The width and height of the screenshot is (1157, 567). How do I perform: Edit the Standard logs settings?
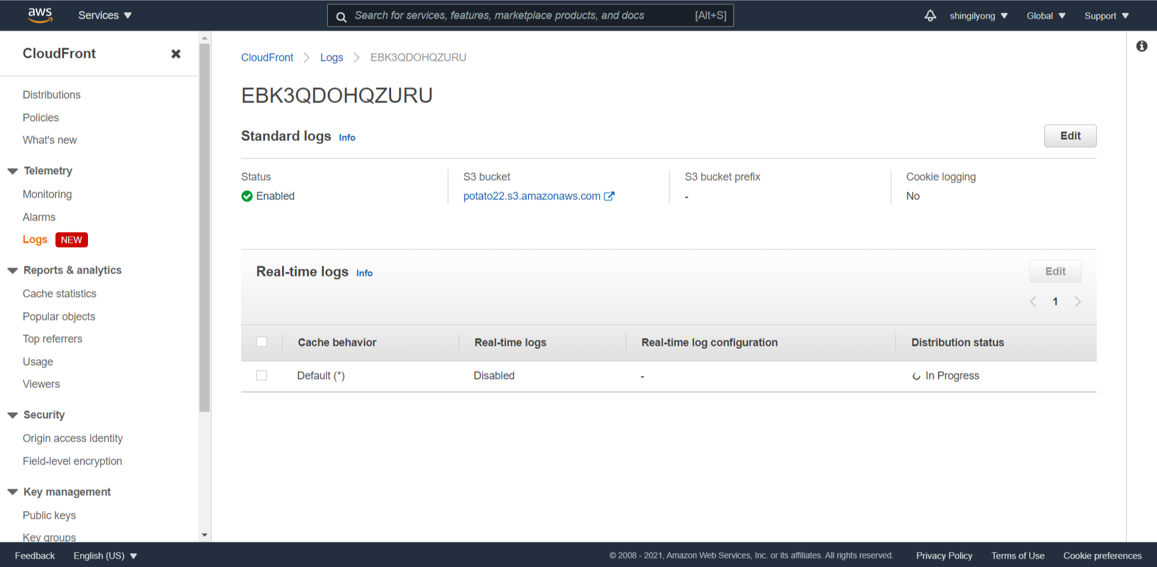(1070, 136)
